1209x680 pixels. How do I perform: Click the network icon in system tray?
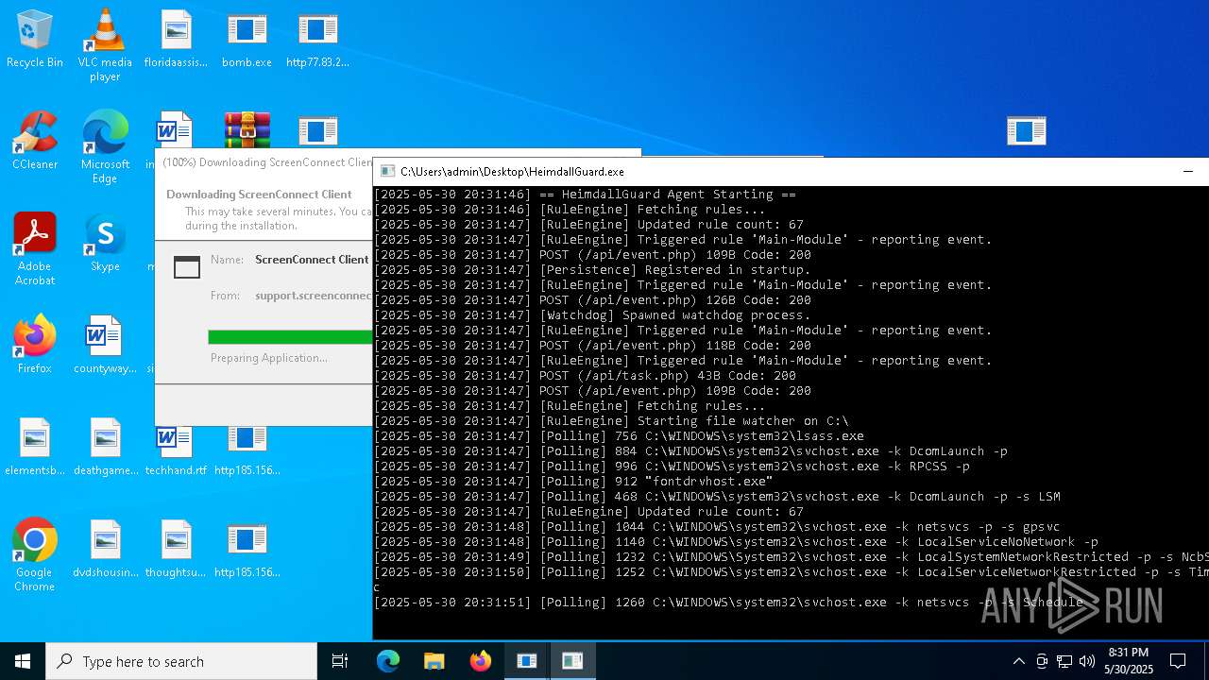(1064, 661)
